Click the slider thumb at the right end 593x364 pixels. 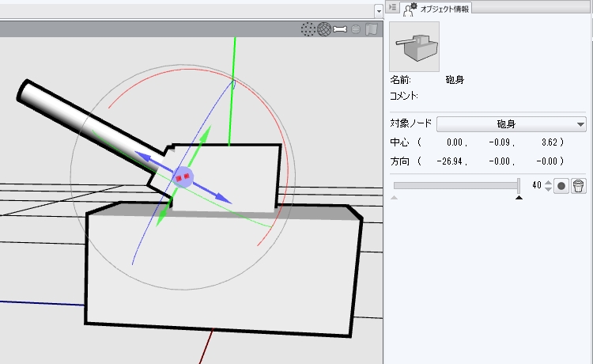tap(519, 185)
